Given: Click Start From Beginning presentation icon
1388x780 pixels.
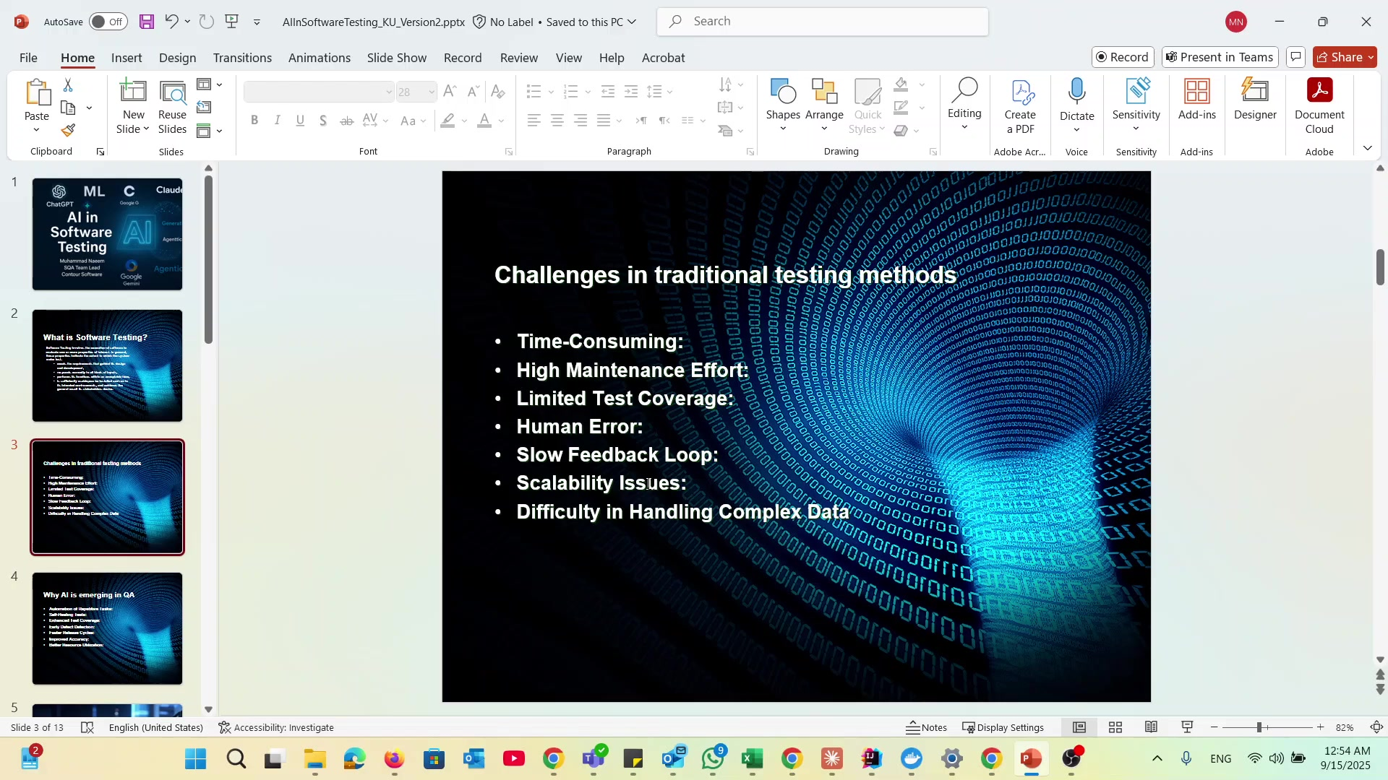Looking at the screenshot, I should coord(232,22).
